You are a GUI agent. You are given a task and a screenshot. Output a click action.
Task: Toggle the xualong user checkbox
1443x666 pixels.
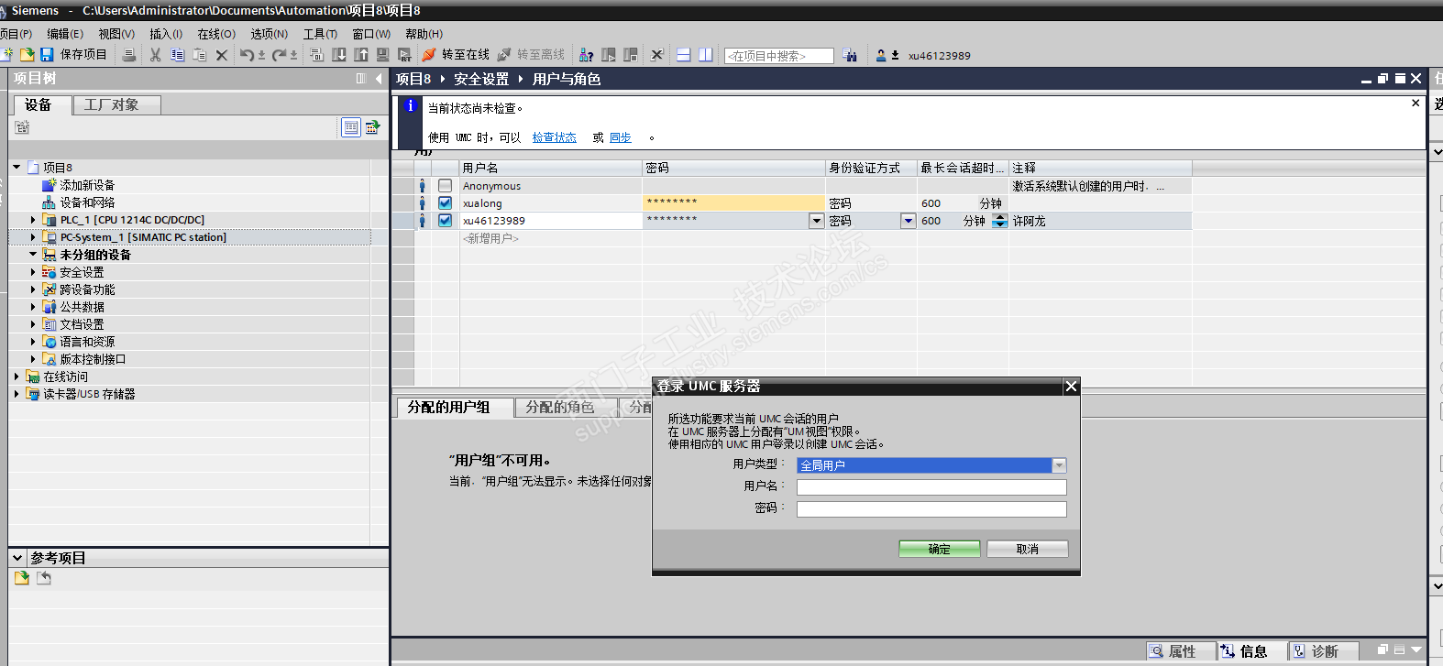[445, 203]
